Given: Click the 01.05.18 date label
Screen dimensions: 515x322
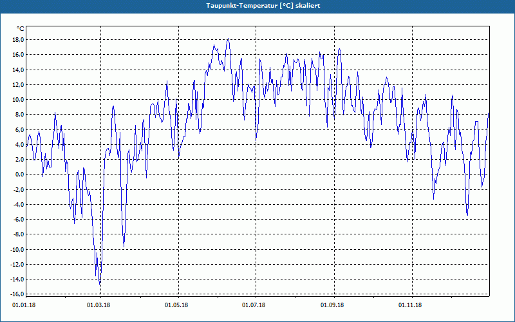Looking at the screenshot, I should (176, 305).
